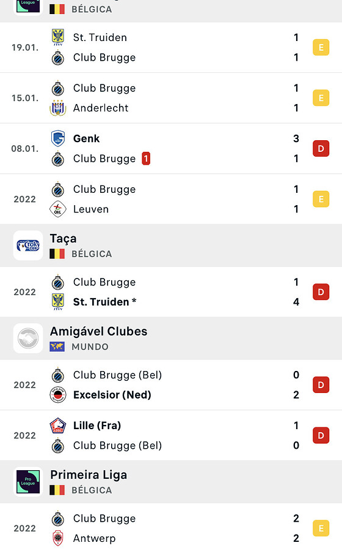Open the Croky Cup competition logo
Viewport: 342px width, 551px height.
coord(28,246)
